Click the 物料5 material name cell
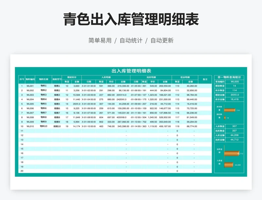 (x=44, y=104)
